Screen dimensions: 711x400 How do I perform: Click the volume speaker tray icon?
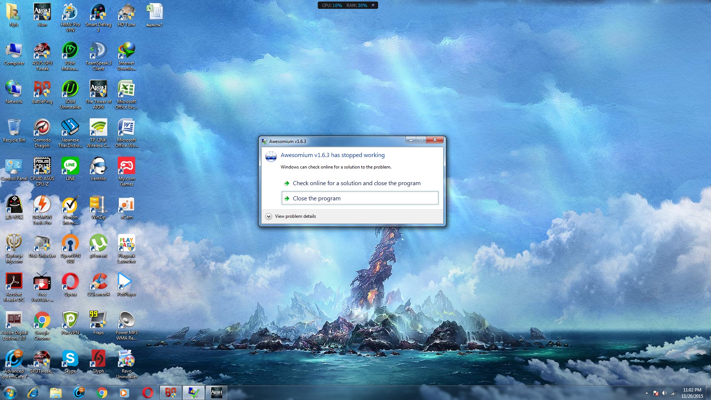pos(664,393)
